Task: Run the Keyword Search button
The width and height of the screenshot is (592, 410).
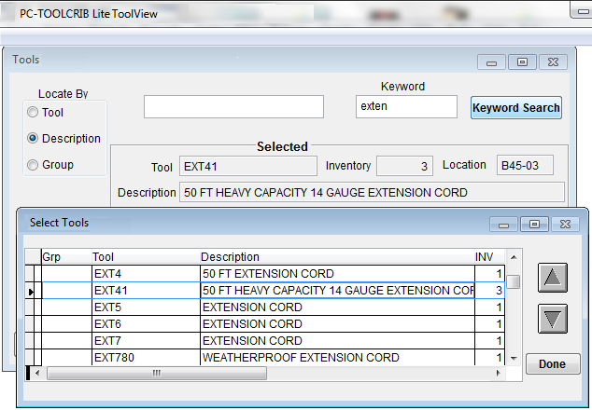Action: pyautogui.click(x=516, y=108)
